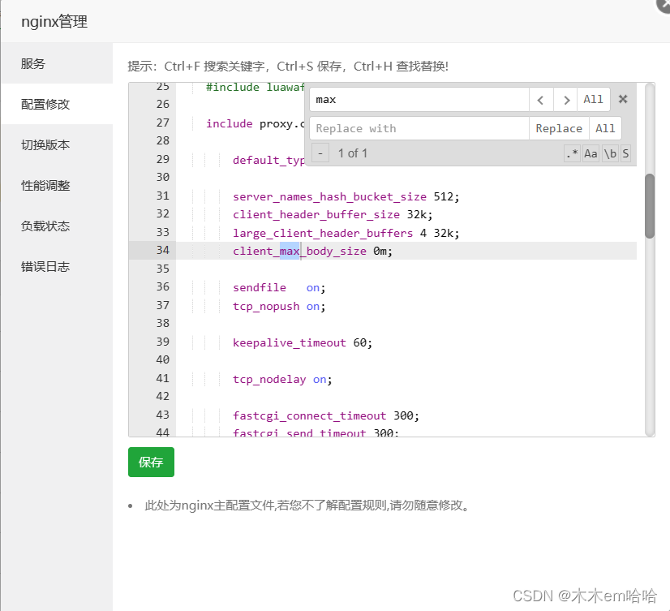Toggle search in selection (S)
This screenshot has height=611, width=670.
click(625, 153)
